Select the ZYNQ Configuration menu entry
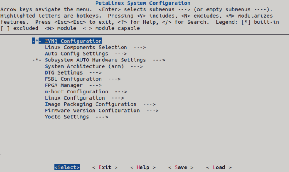This screenshot has height=172, width=289. (73, 41)
